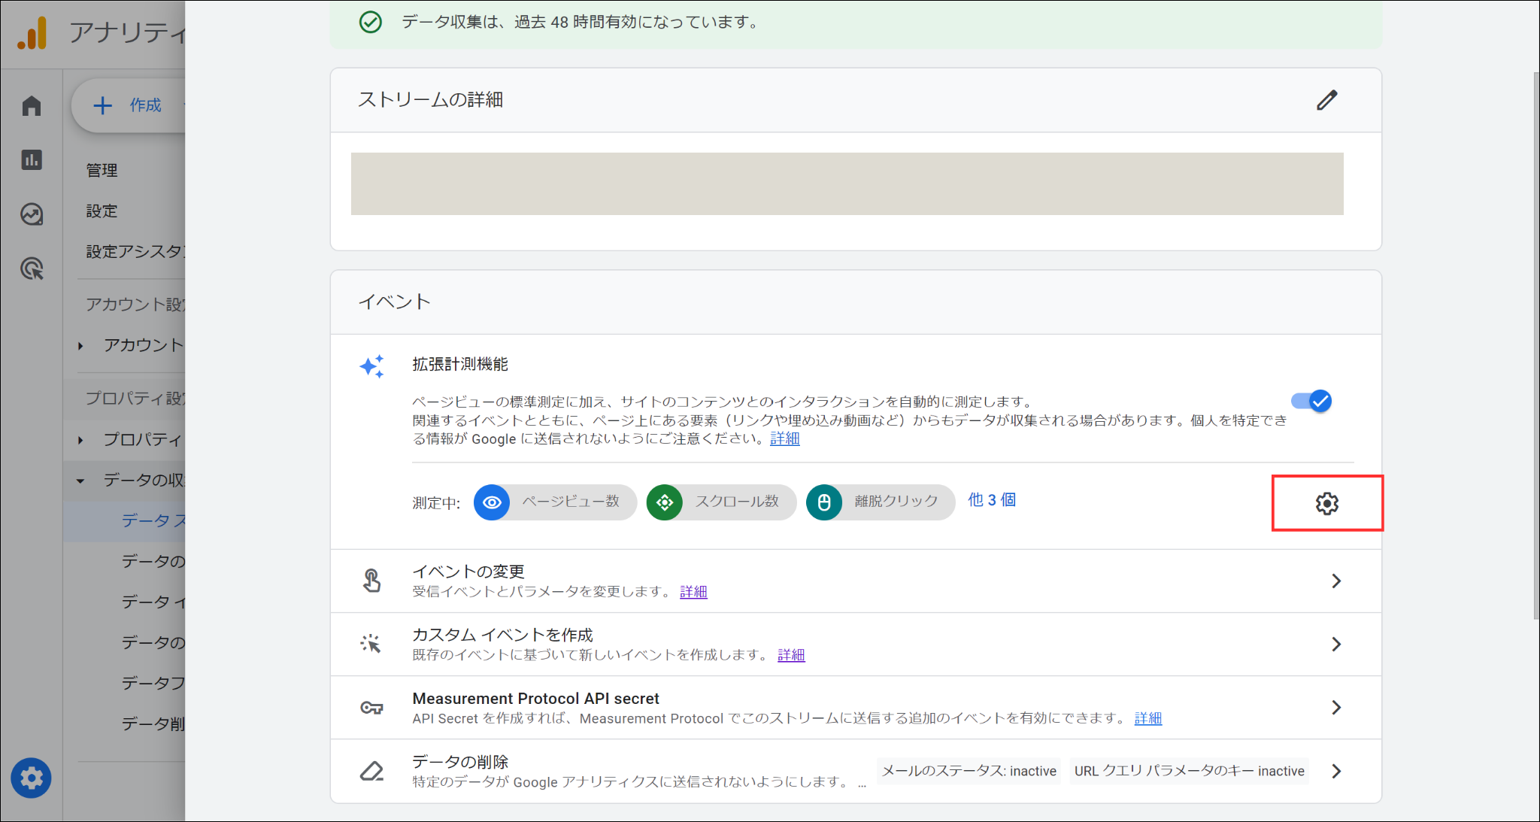Open the イベントの変更 row chevron
1540x822 pixels.
1336,581
